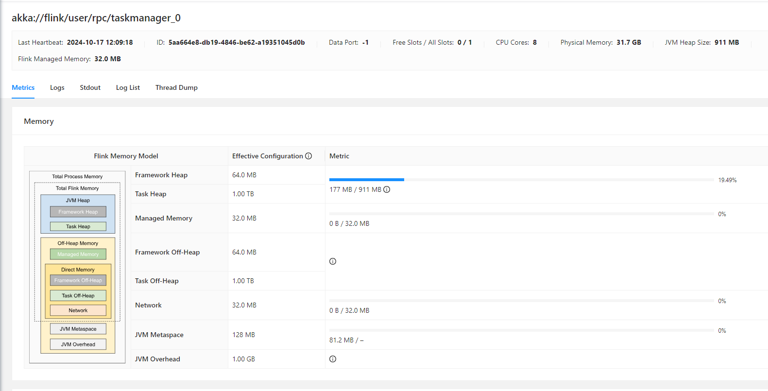Click the Metric column header
This screenshot has width=768, height=391.
[339, 156]
